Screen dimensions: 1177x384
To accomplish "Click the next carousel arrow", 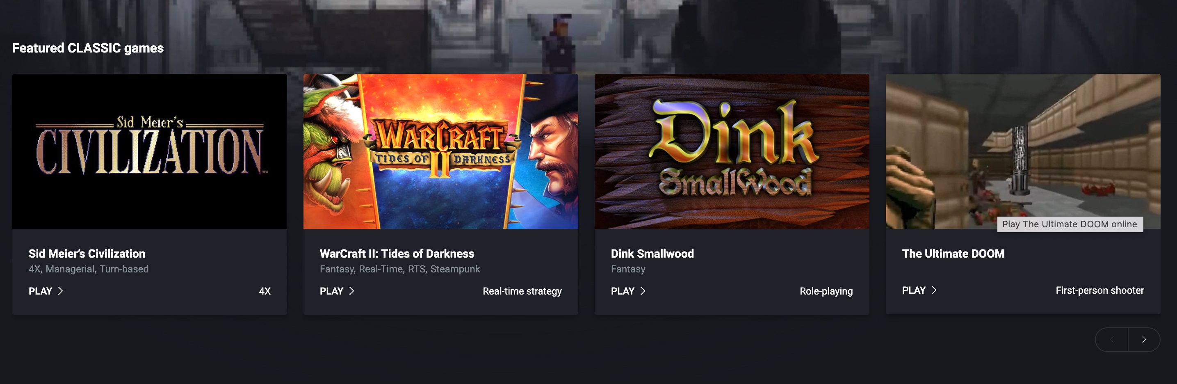I will (1144, 339).
